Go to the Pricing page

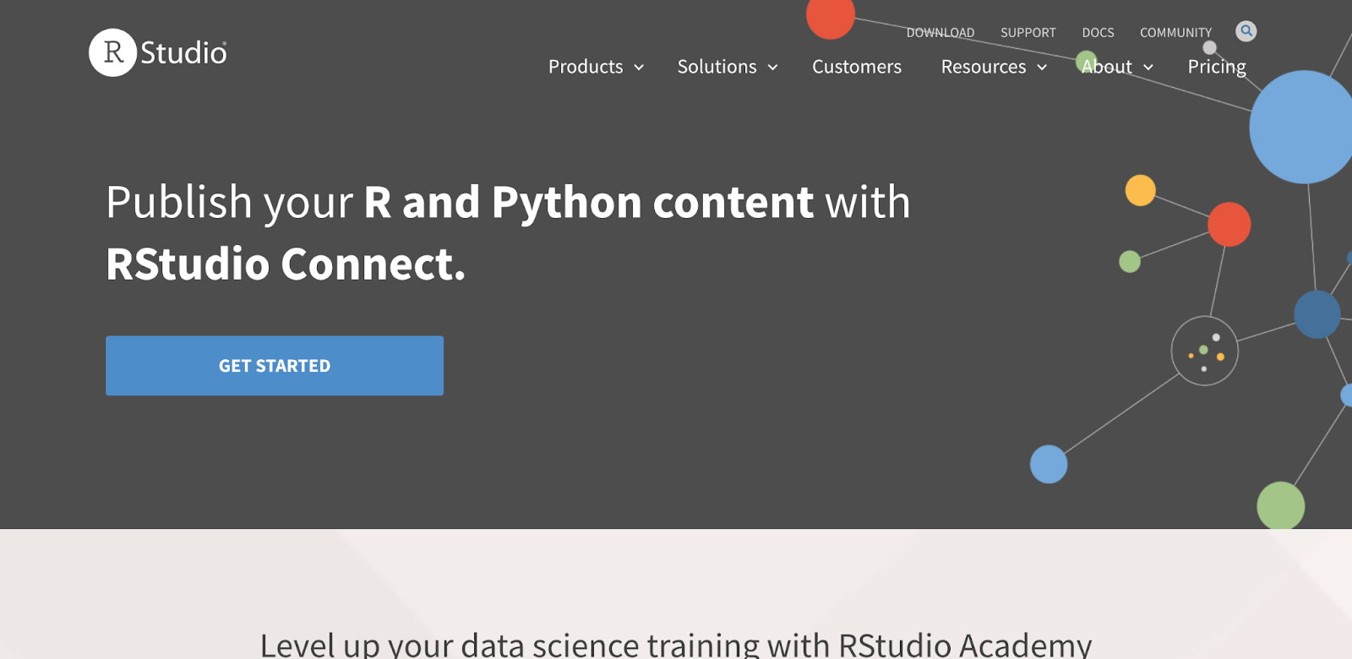(x=1216, y=67)
